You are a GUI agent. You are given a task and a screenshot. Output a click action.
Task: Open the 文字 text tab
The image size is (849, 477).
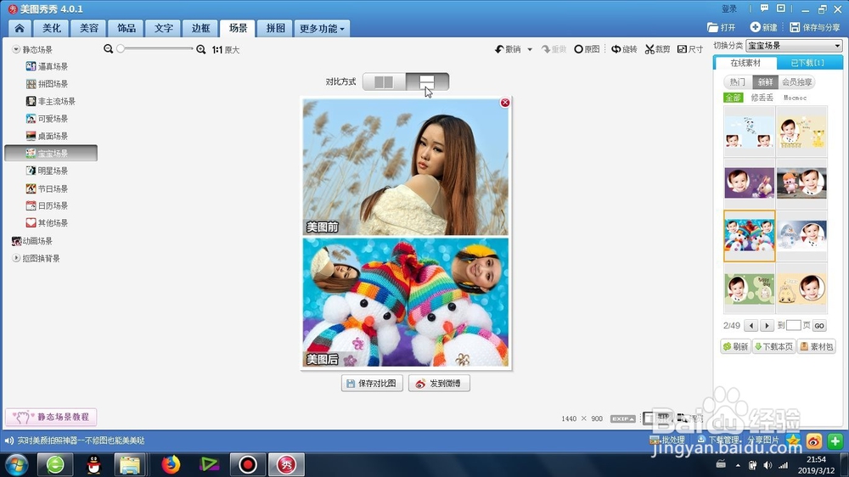click(164, 28)
